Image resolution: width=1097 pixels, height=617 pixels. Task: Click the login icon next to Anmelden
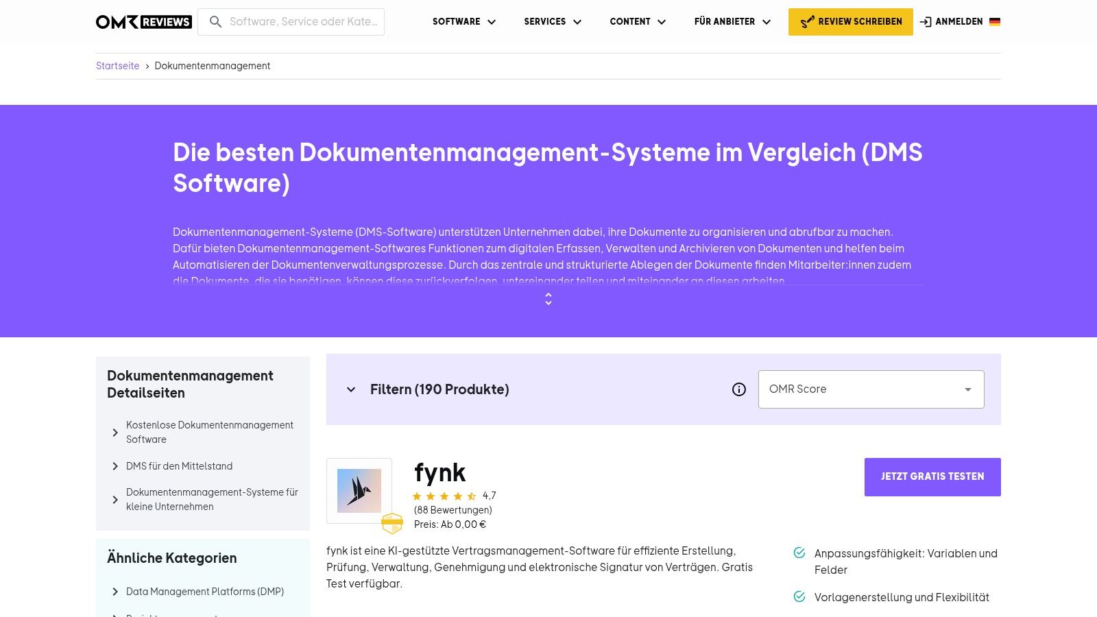[926, 22]
